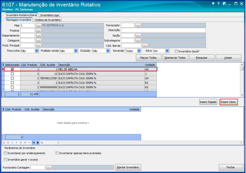Open Seção lookup ellipsis button
The image size is (246, 173).
point(138,35)
